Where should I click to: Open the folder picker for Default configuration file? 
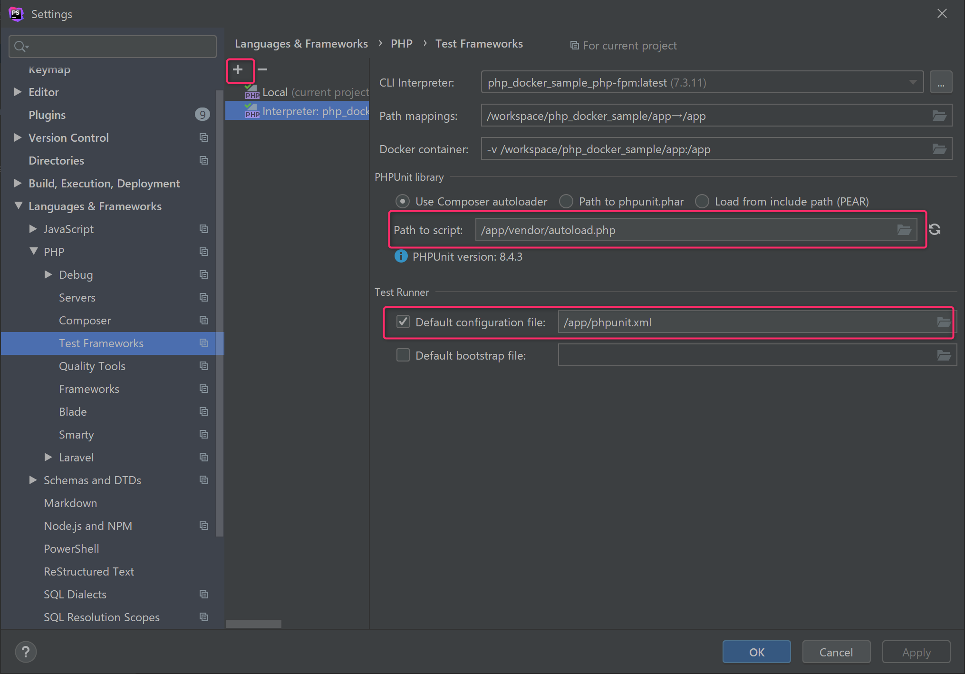coord(944,322)
